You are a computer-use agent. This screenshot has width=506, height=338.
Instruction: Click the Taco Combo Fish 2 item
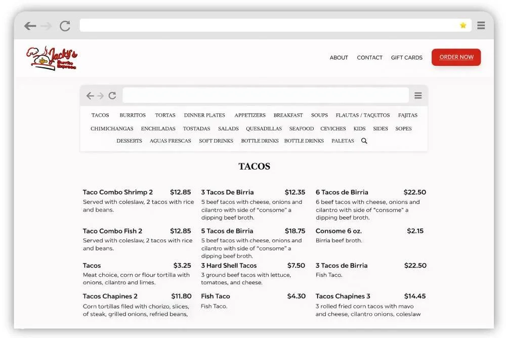(112, 231)
